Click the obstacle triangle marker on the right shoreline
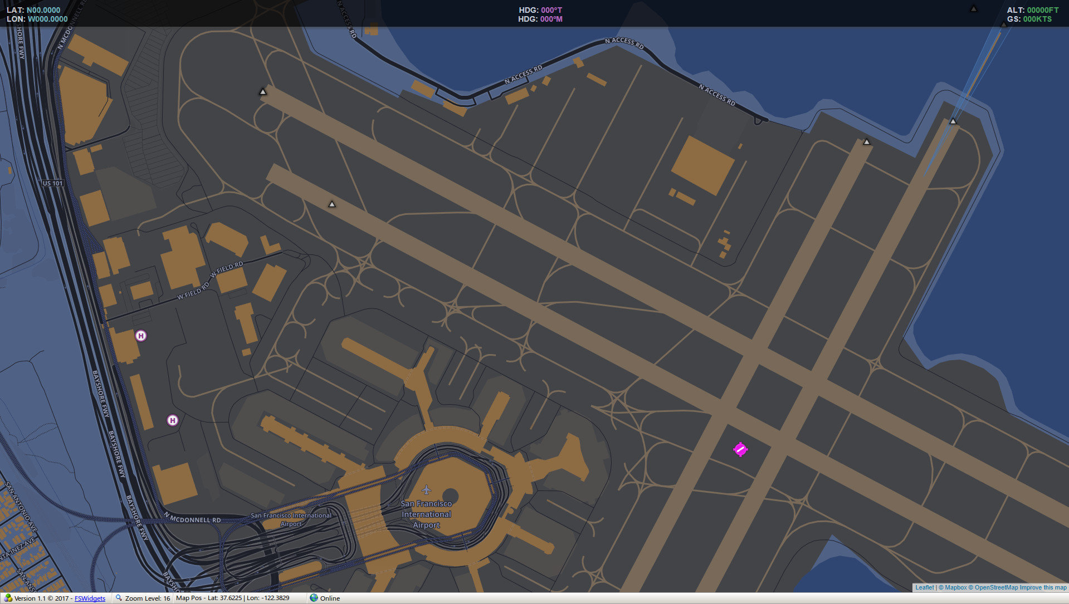Viewport: 1069px width, 604px height. tap(954, 120)
